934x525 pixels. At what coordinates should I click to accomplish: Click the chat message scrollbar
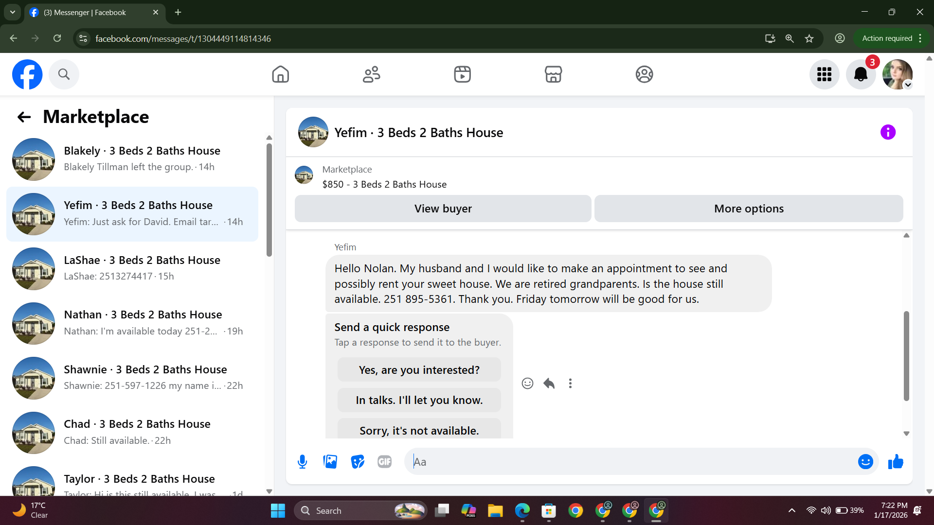coord(906,356)
